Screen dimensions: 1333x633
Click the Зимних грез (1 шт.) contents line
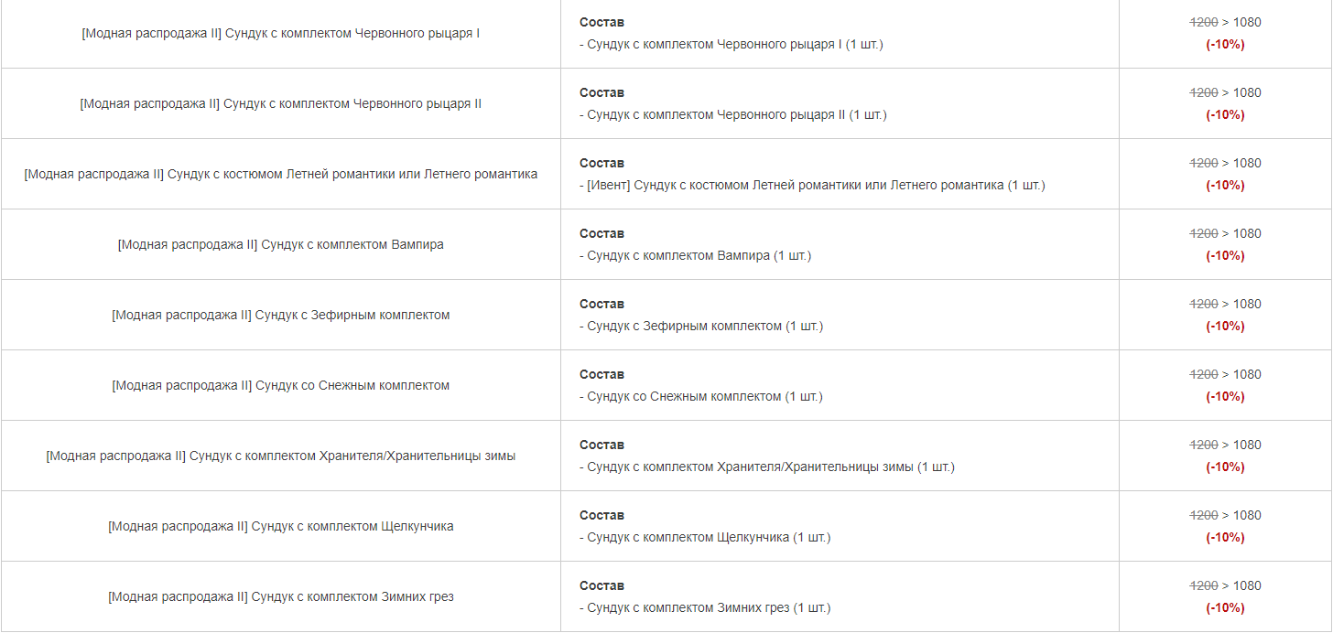click(705, 607)
